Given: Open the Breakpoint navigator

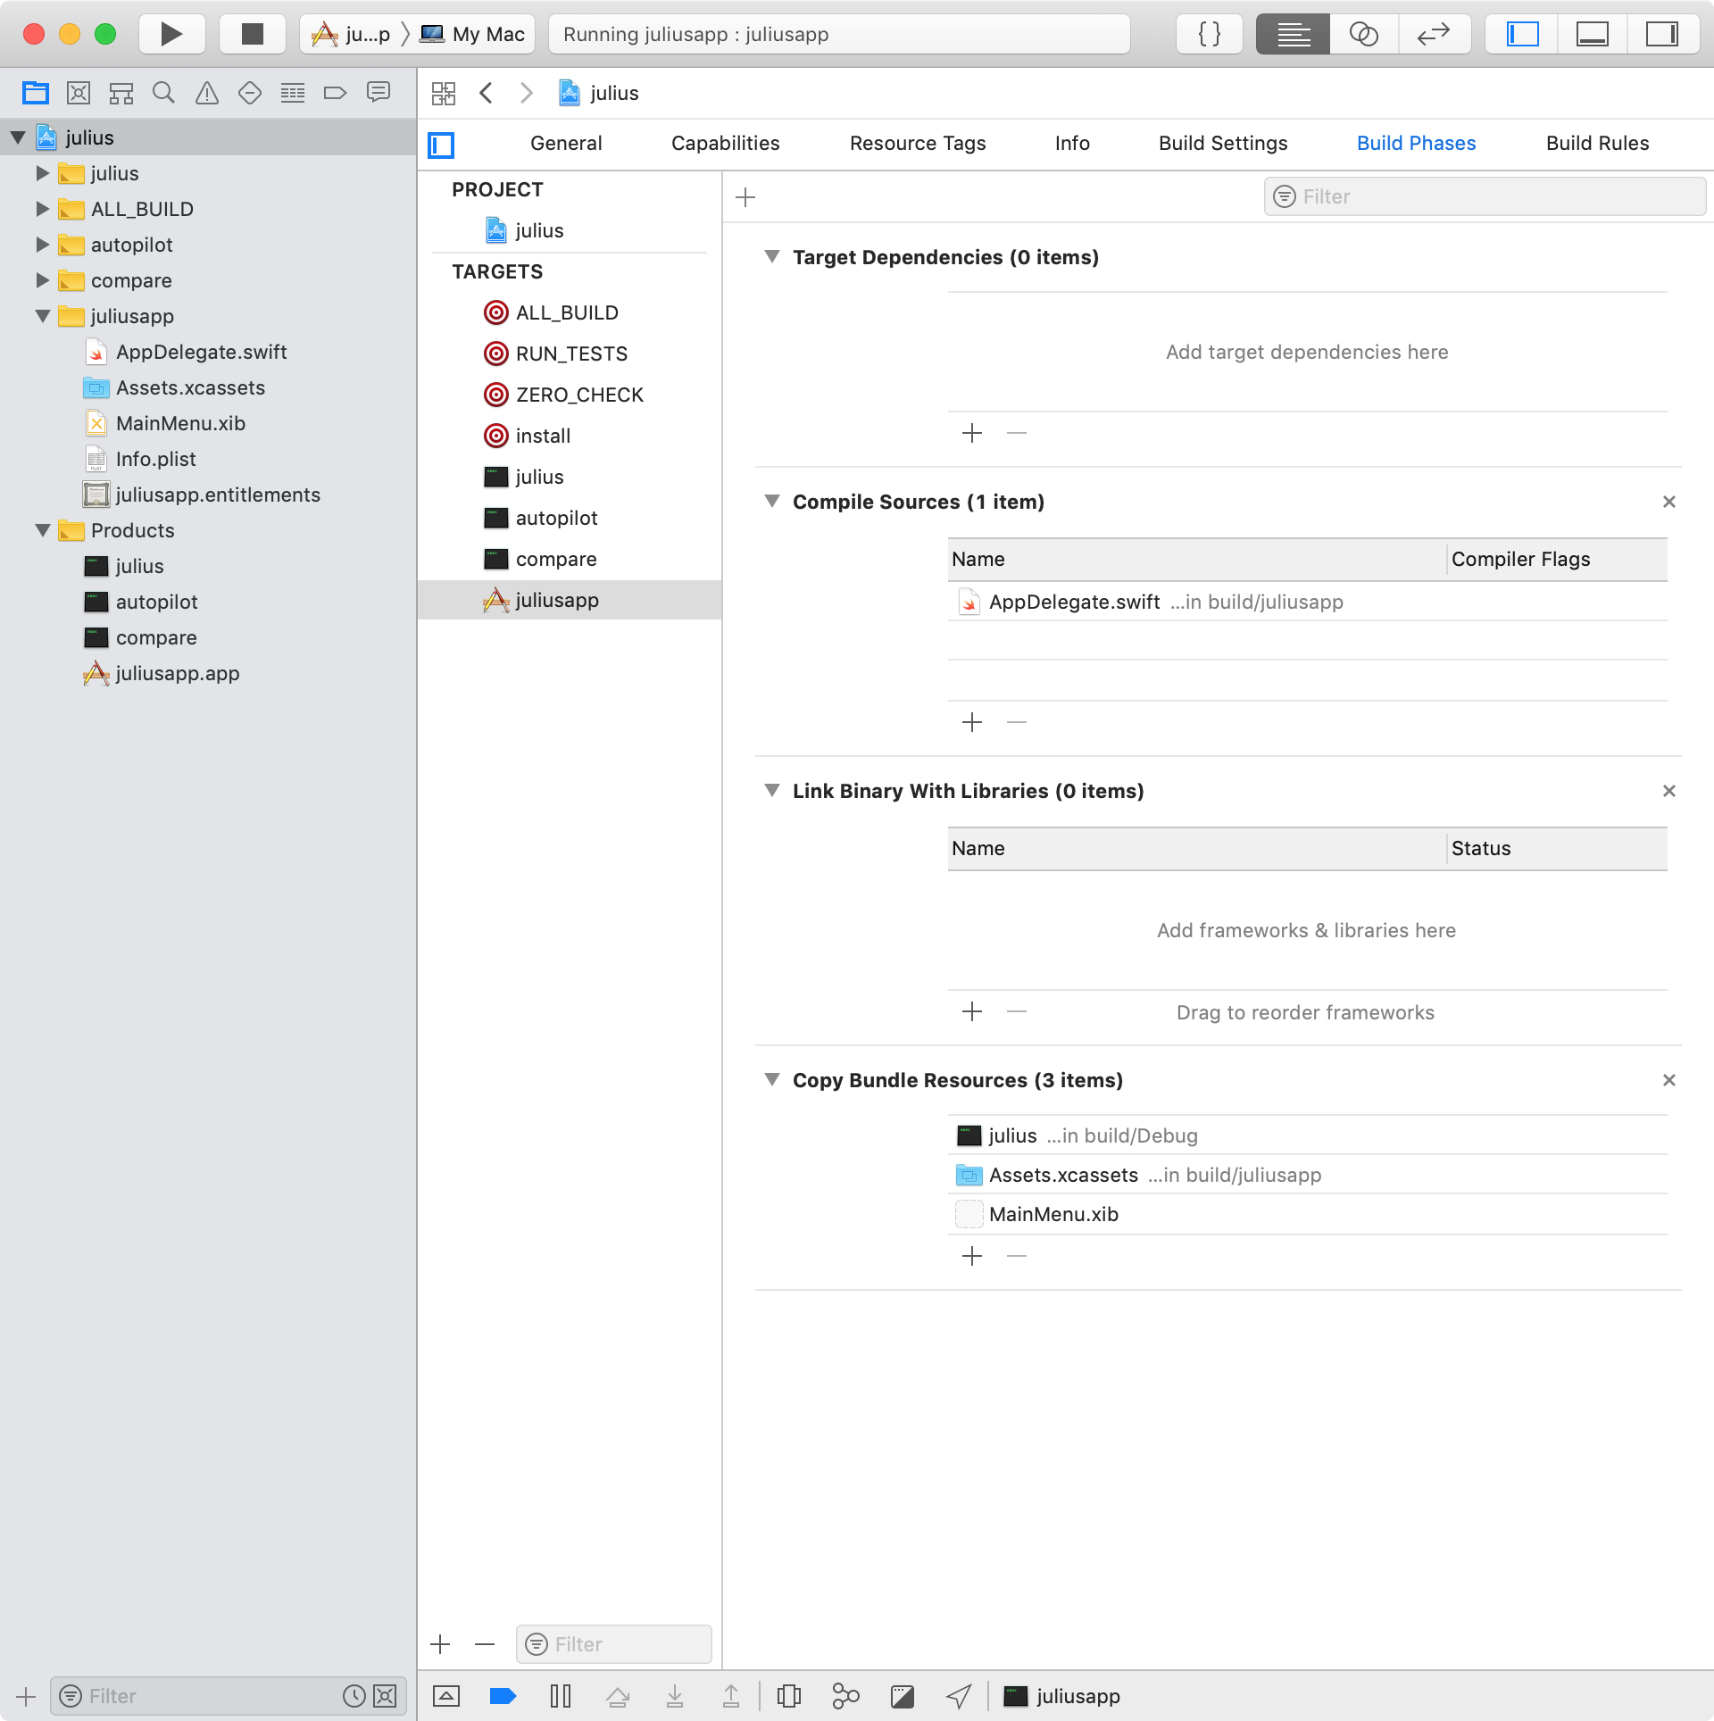Looking at the screenshot, I should (x=336, y=92).
